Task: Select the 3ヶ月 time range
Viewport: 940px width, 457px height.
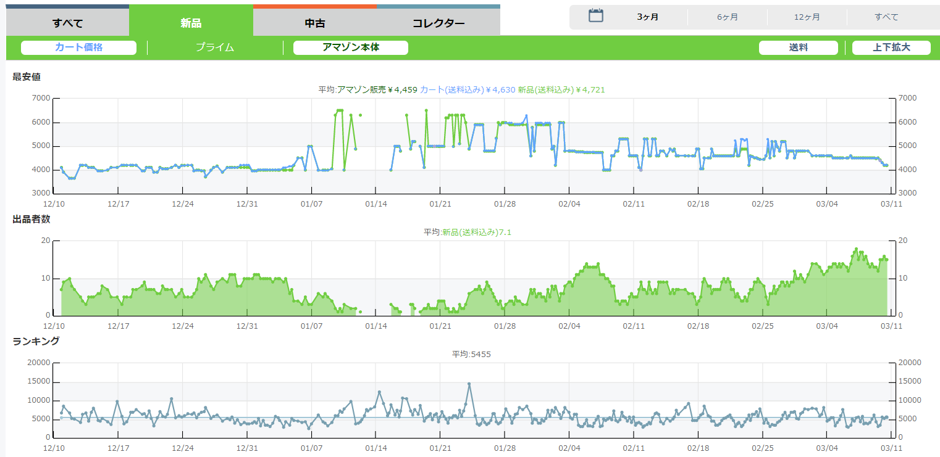Action: tap(647, 17)
